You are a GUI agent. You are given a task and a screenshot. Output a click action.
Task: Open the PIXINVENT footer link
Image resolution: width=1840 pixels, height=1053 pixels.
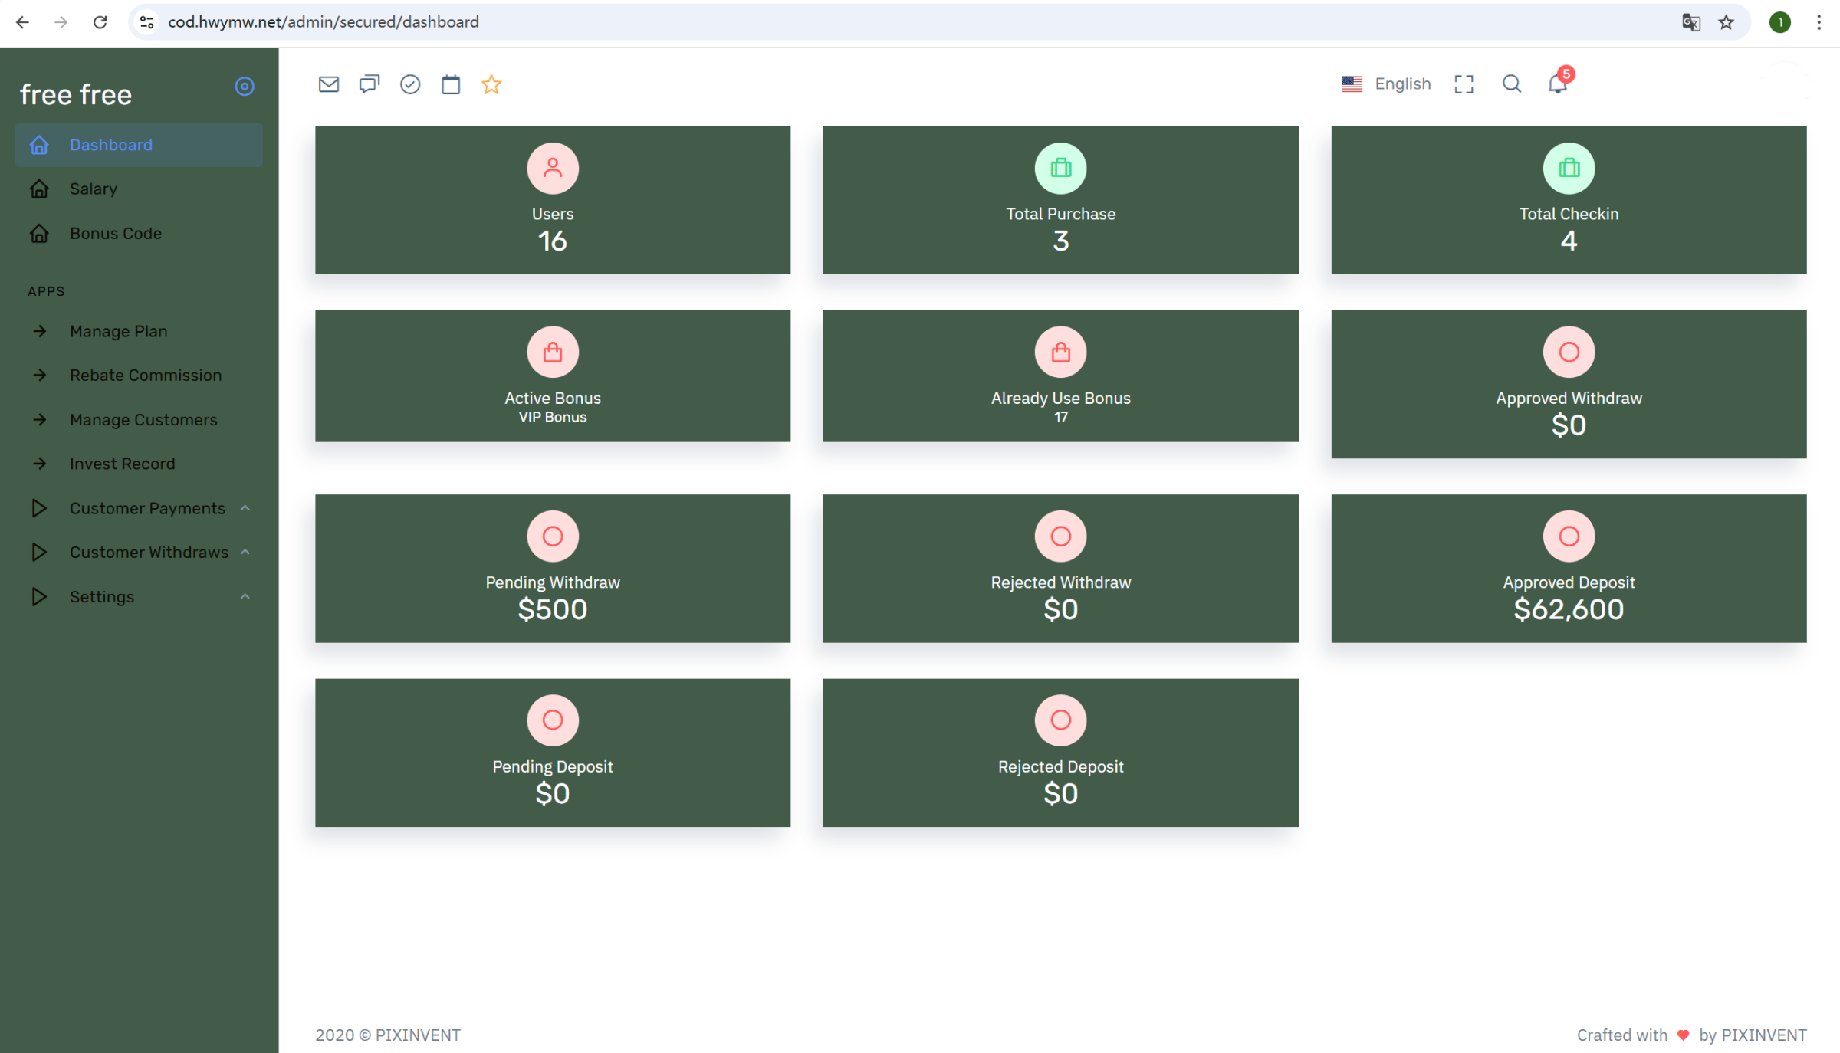(x=418, y=1035)
